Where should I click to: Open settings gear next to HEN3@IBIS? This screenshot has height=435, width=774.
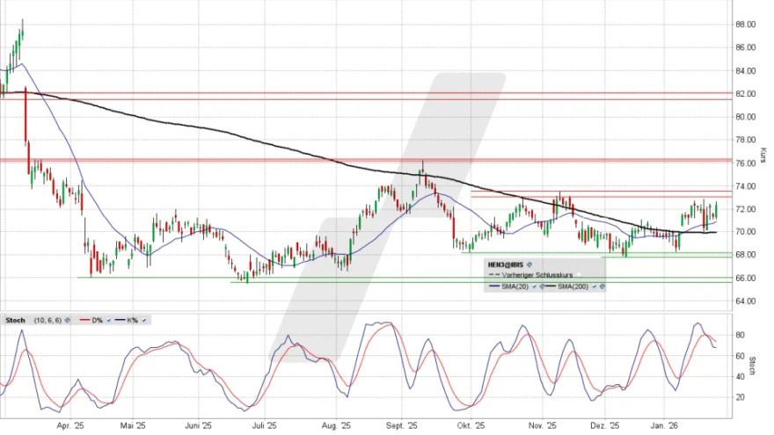(x=529, y=264)
